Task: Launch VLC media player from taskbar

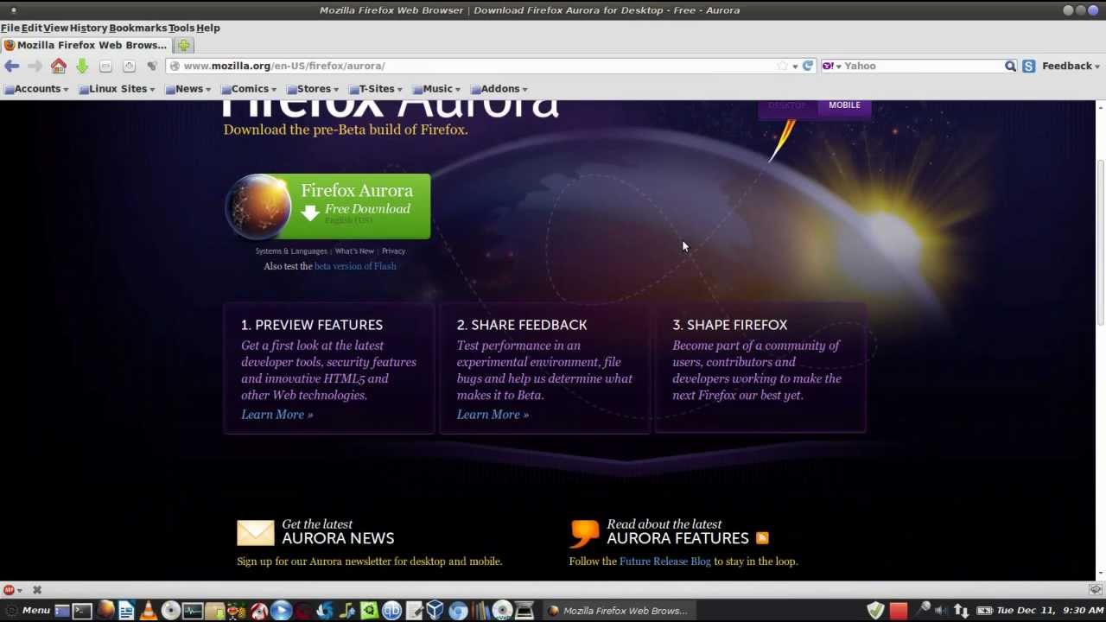Action: [x=148, y=611]
